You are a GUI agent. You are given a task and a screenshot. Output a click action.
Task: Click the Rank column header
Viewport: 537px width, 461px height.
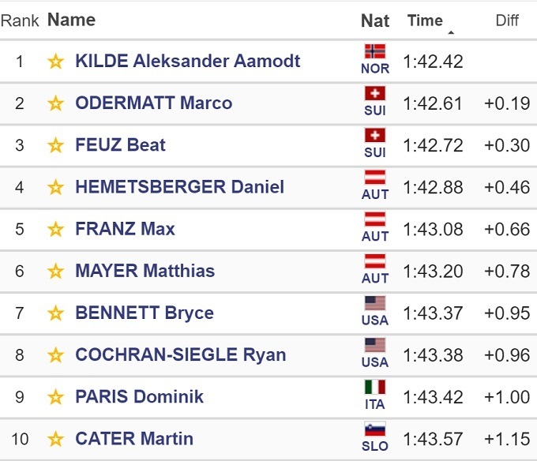20,21
